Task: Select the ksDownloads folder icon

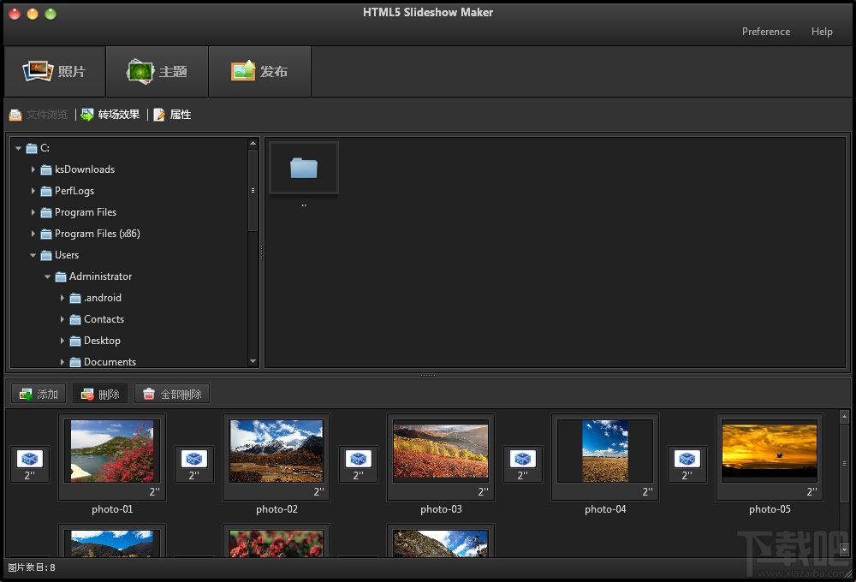Action: click(46, 169)
